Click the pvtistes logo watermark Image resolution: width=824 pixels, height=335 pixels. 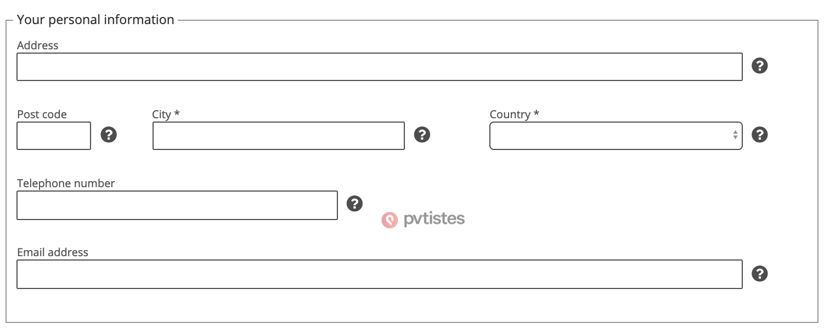(x=423, y=220)
